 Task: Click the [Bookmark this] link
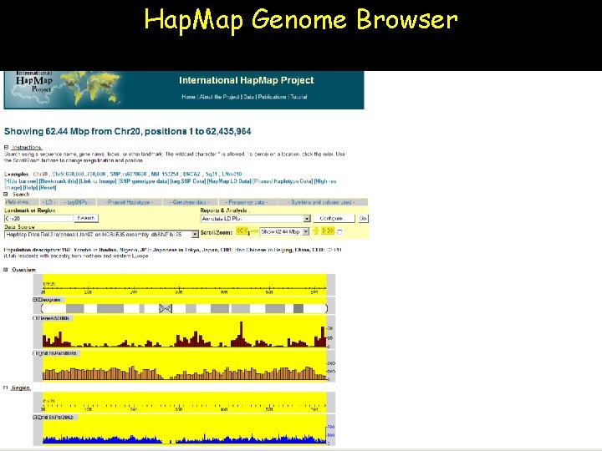click(59, 181)
